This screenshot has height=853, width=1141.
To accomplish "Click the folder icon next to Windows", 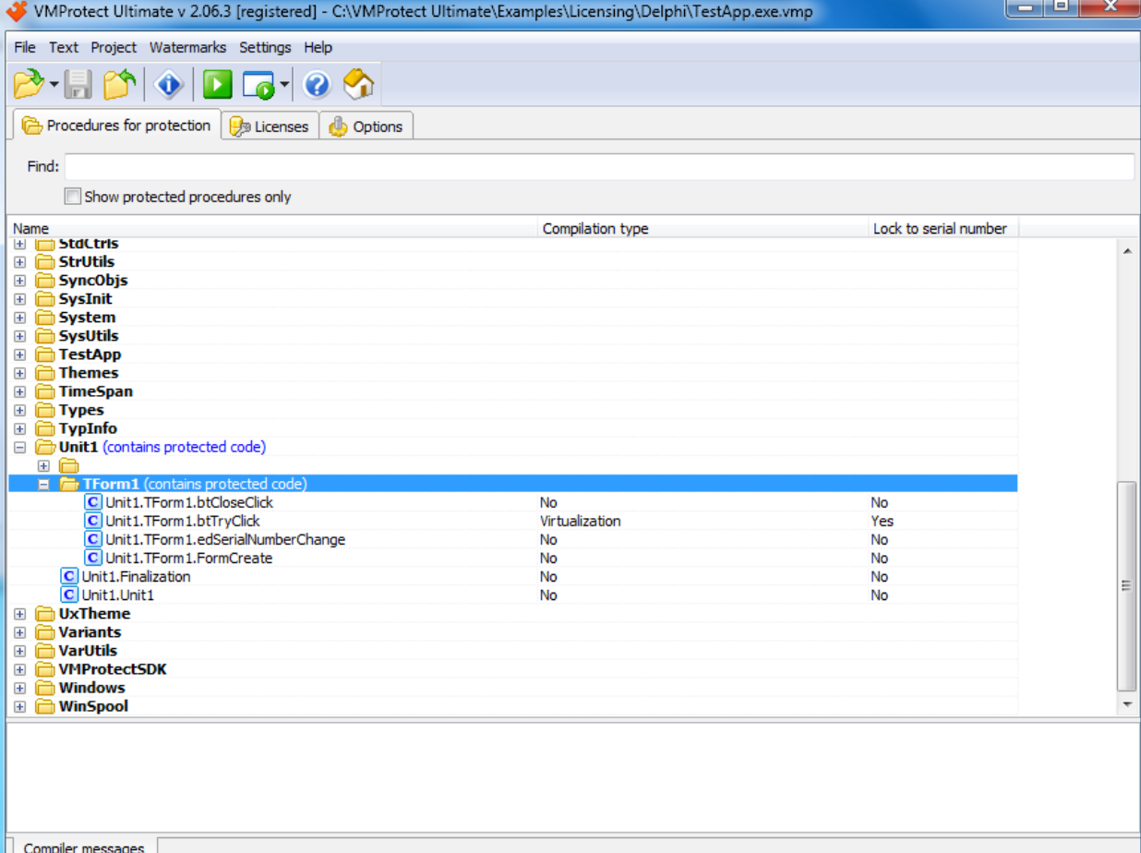I will pos(45,688).
